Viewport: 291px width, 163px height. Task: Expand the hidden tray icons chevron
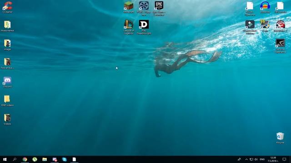[x=246, y=159]
